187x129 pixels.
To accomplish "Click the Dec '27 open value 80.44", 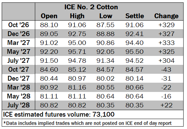I will coord(49,79).
